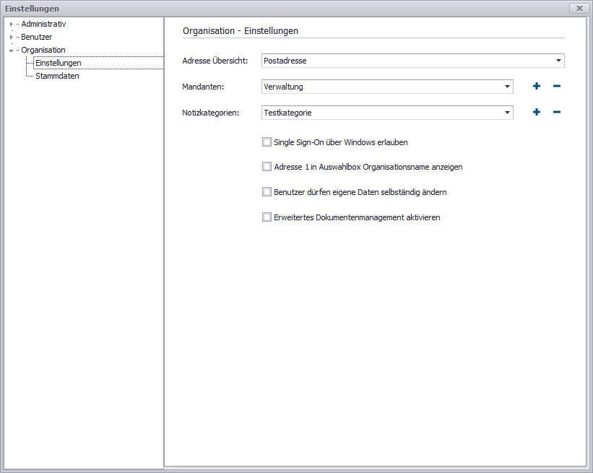Add a new Notizkategorien entry with plus icon

click(x=536, y=113)
